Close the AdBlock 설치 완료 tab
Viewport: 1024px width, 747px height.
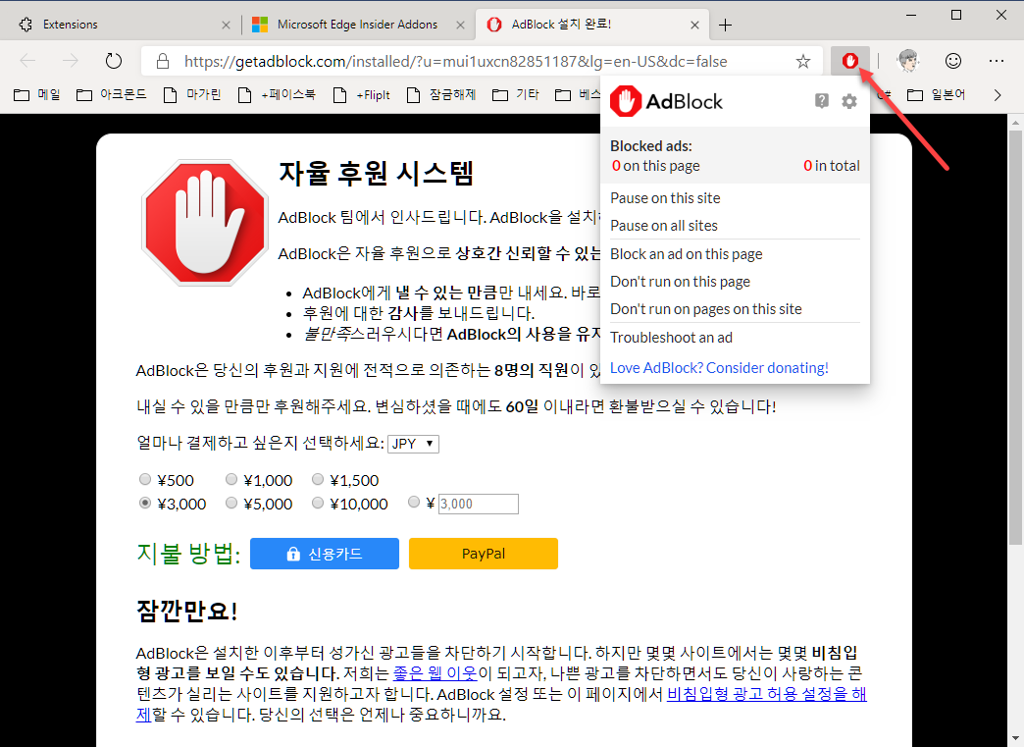(x=694, y=25)
